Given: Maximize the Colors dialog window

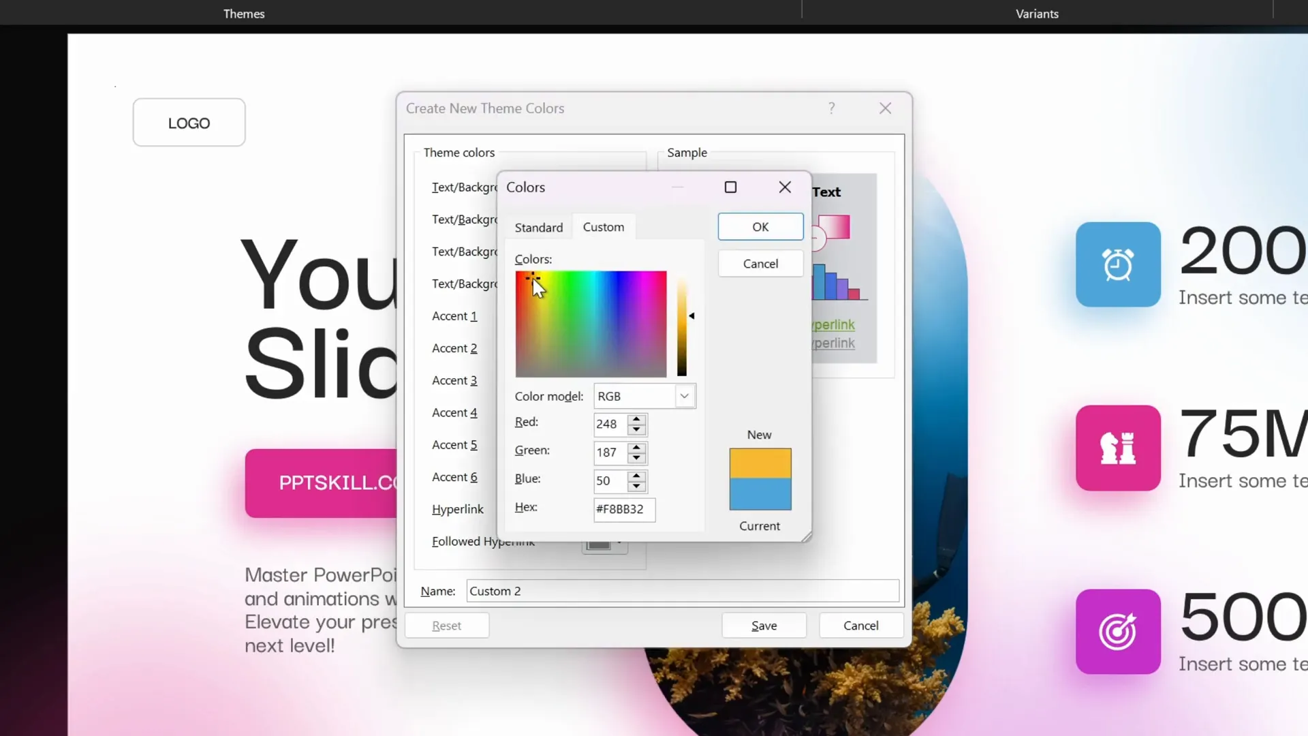Looking at the screenshot, I should (730, 187).
